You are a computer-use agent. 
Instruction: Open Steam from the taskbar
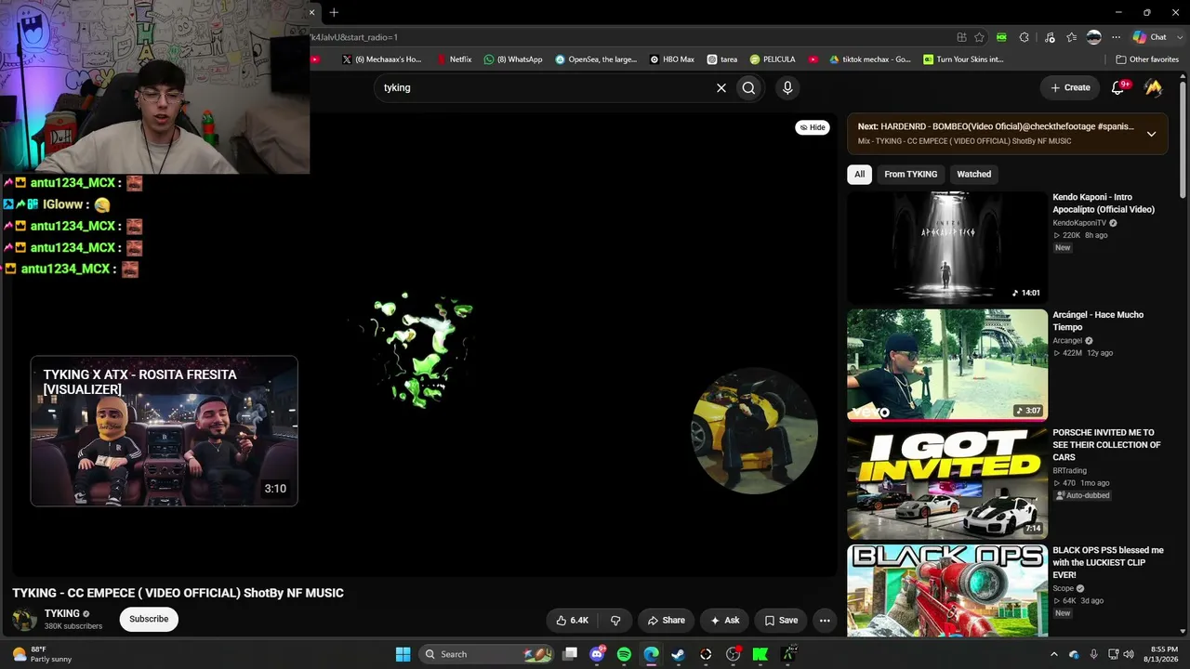click(678, 654)
